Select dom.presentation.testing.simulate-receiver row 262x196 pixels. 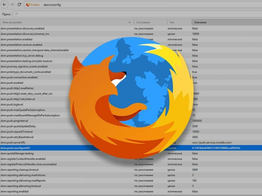coord(131,61)
